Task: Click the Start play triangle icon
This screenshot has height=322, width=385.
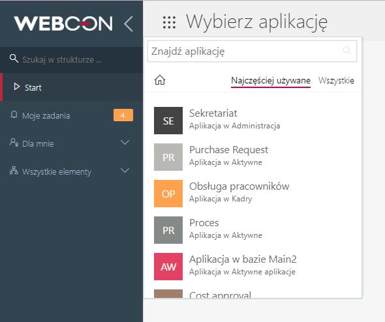Action: 17,87
